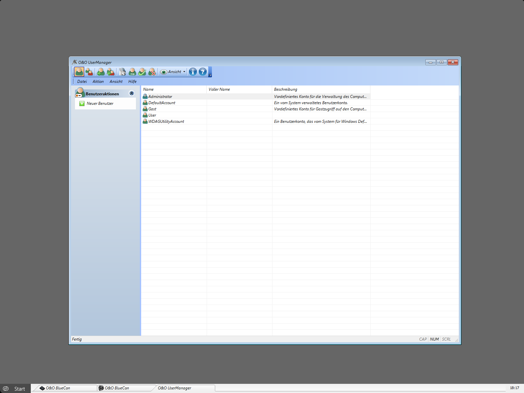Open the Hilfe menu
This screenshot has width=524, height=393.
pos(132,82)
